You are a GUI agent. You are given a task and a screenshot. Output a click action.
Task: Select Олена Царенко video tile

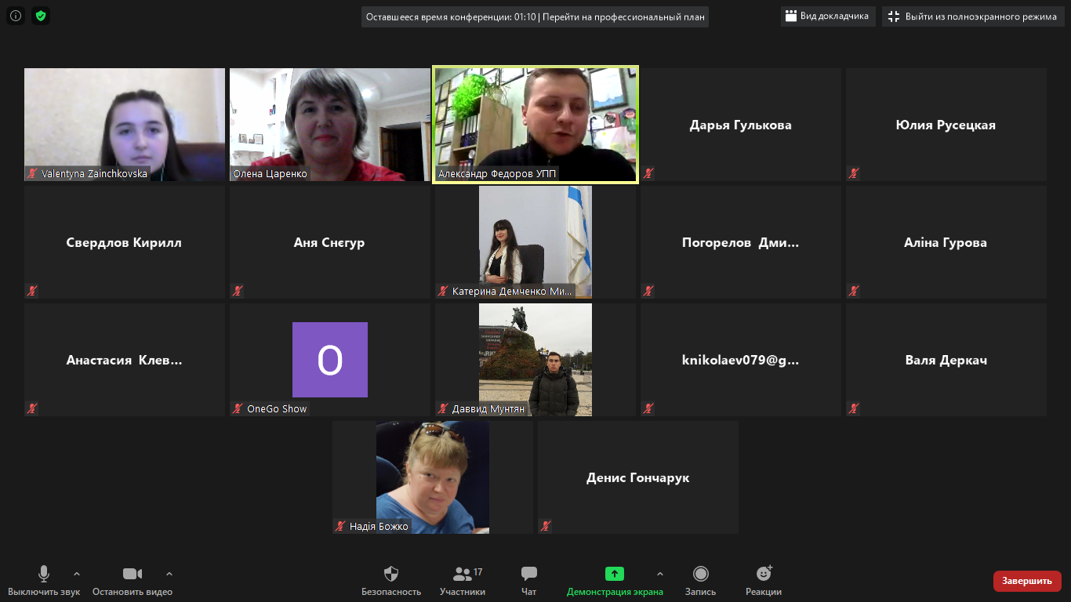tap(329, 124)
